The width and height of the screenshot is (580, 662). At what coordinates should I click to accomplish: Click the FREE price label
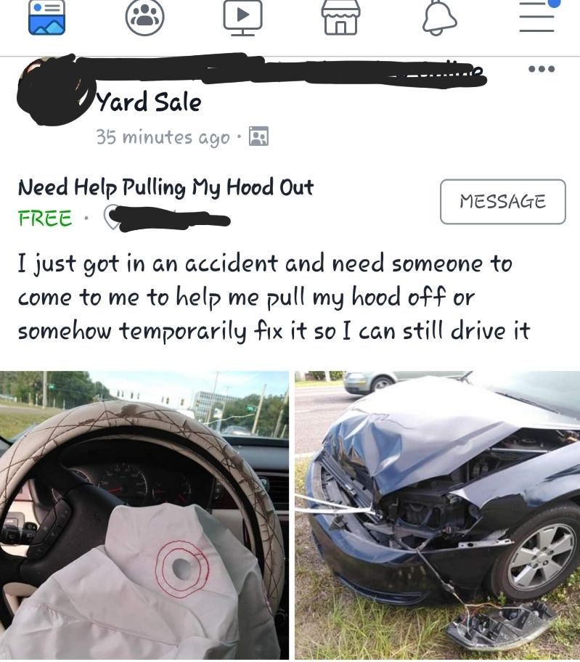click(x=45, y=218)
